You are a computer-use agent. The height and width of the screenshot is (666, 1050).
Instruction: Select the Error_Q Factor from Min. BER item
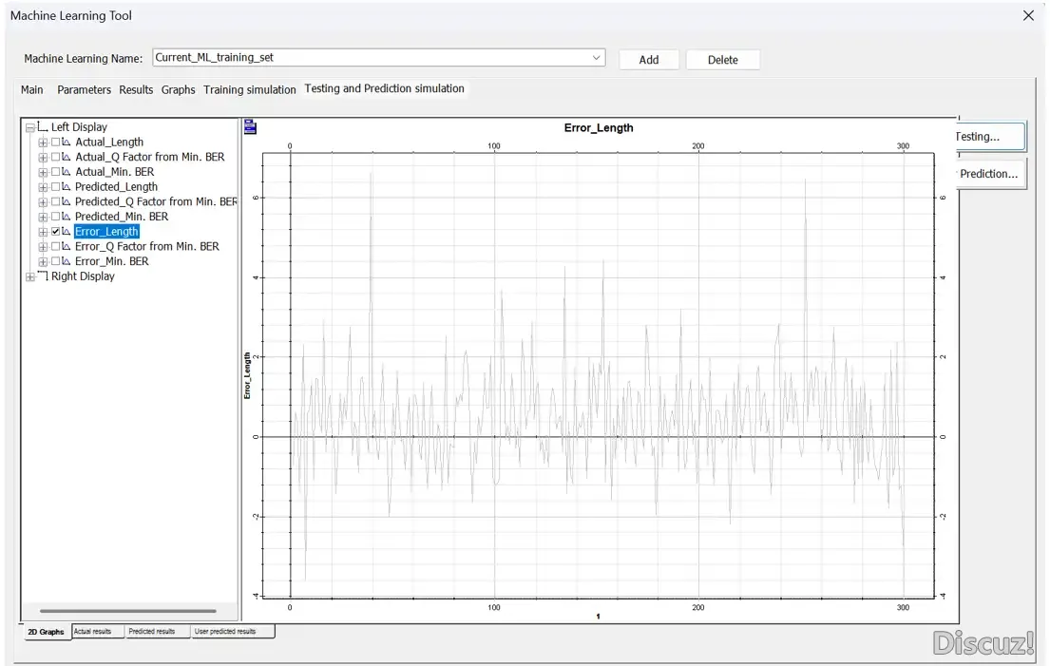[146, 246]
